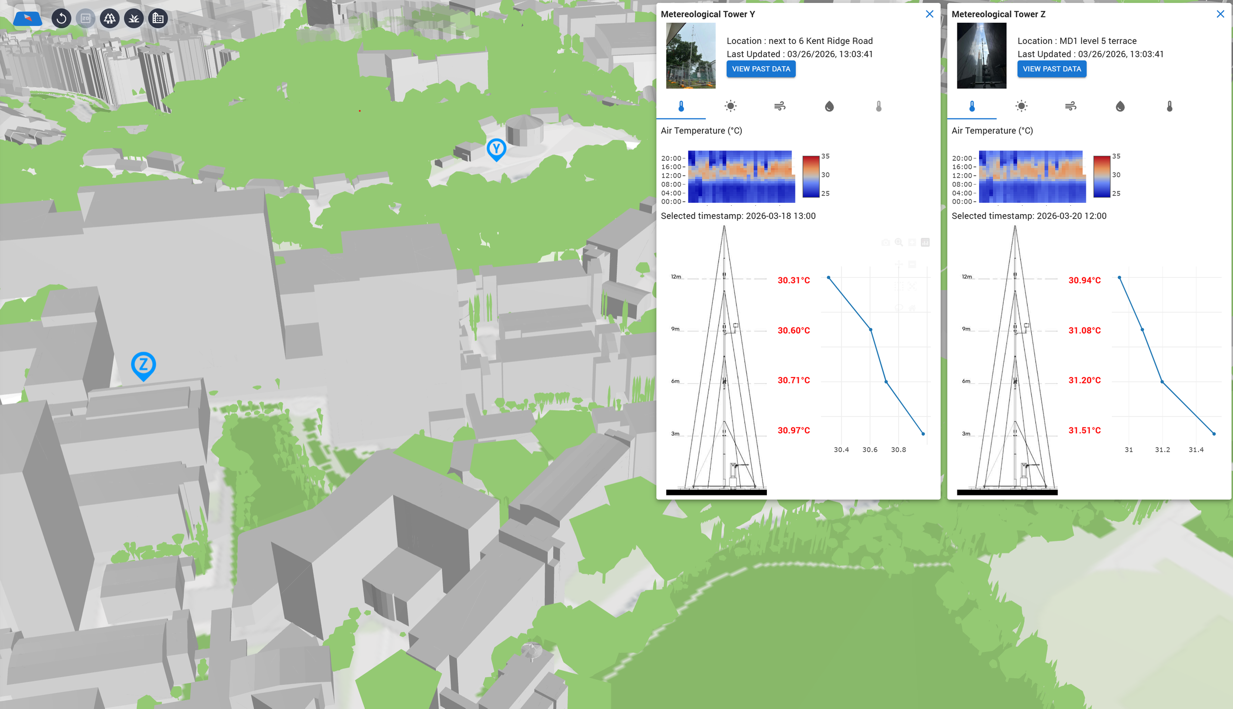Toggle the buildings layer

click(x=158, y=19)
